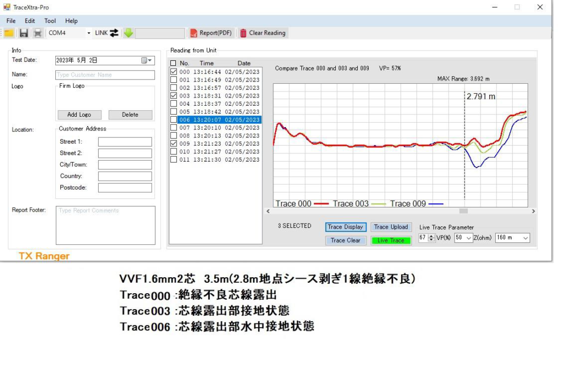Image resolution: width=561 pixels, height=377 pixels.
Task: Click the 2.791 m cursor marker label
Action: pyautogui.click(x=481, y=96)
